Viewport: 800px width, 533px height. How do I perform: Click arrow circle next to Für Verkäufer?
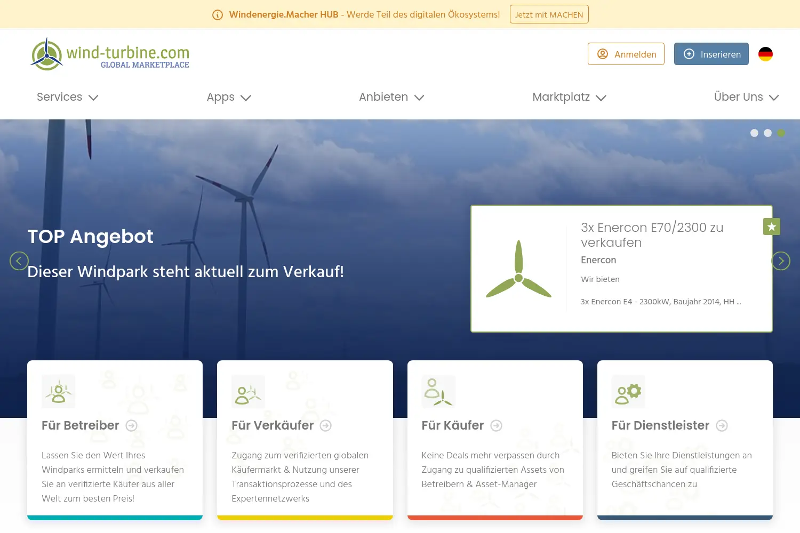[x=326, y=425]
